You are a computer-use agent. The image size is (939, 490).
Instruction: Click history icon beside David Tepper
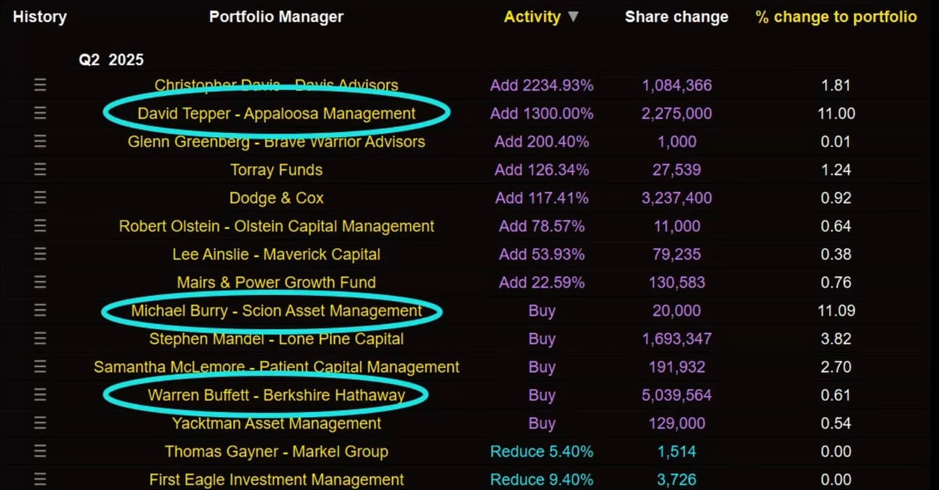coord(40,114)
